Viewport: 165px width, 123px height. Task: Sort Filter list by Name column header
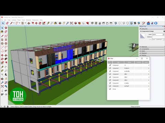129,62
